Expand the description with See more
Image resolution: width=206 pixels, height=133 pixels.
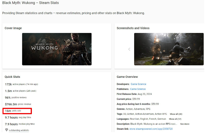pos(185,124)
